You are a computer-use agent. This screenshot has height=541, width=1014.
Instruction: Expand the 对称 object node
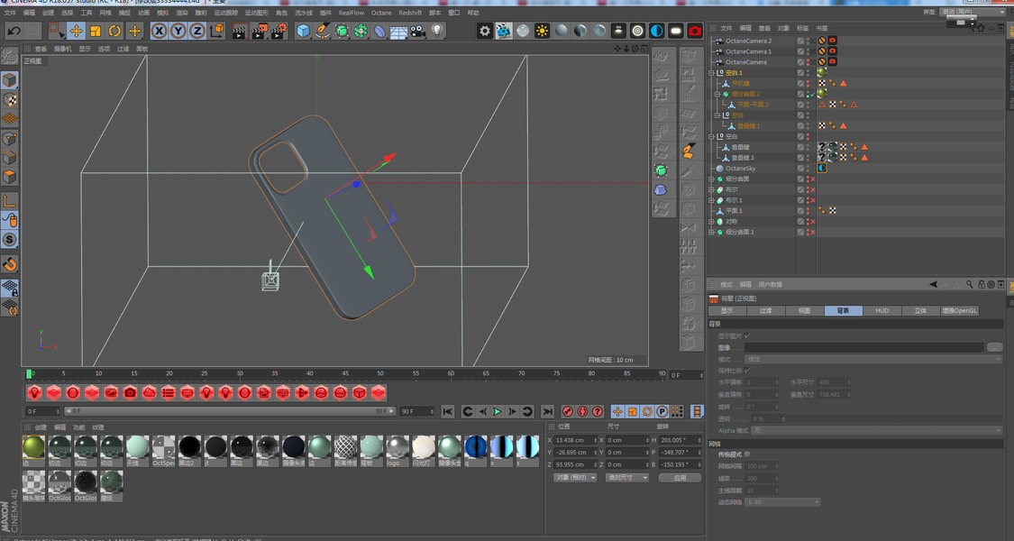click(x=711, y=221)
